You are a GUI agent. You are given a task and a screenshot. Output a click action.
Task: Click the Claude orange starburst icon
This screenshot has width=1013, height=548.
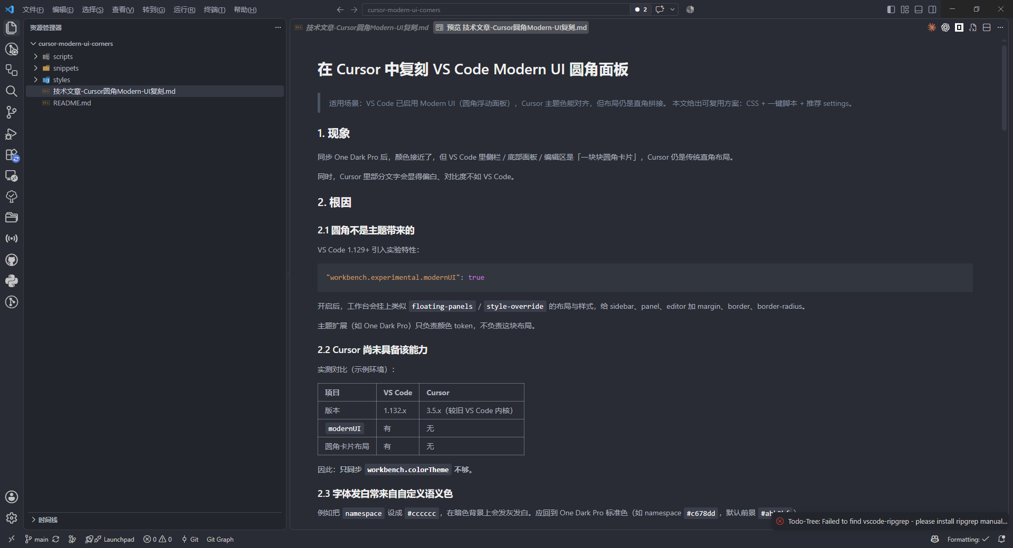[932, 27]
